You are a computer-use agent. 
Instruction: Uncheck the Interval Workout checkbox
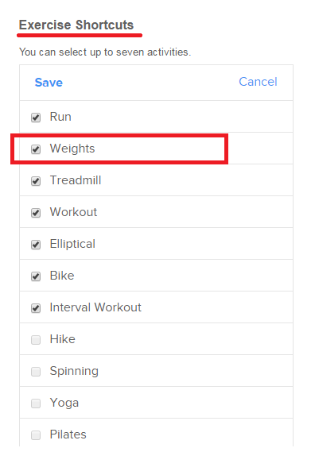(x=36, y=308)
